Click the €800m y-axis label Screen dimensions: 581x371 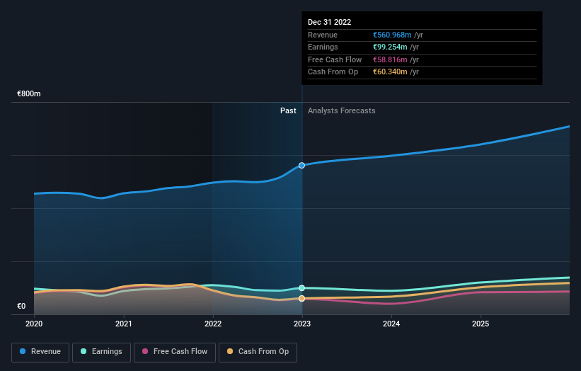29,93
